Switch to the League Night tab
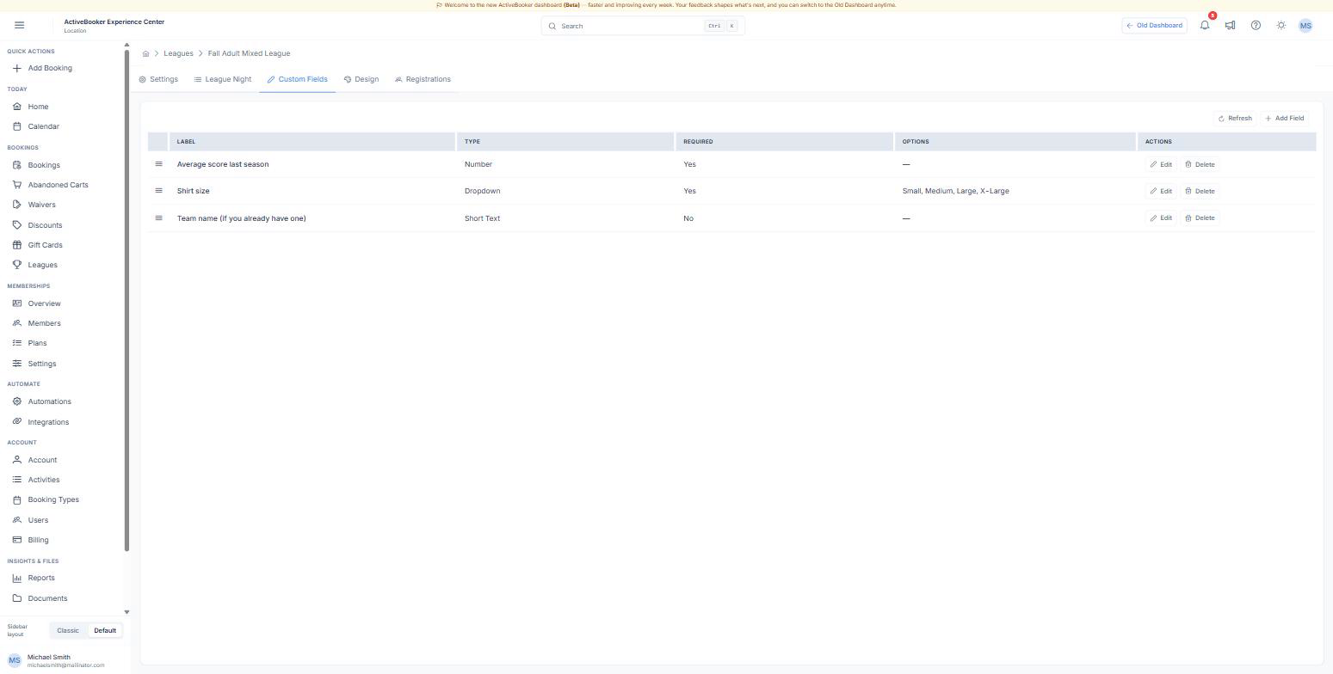This screenshot has width=1333, height=674. coord(223,79)
